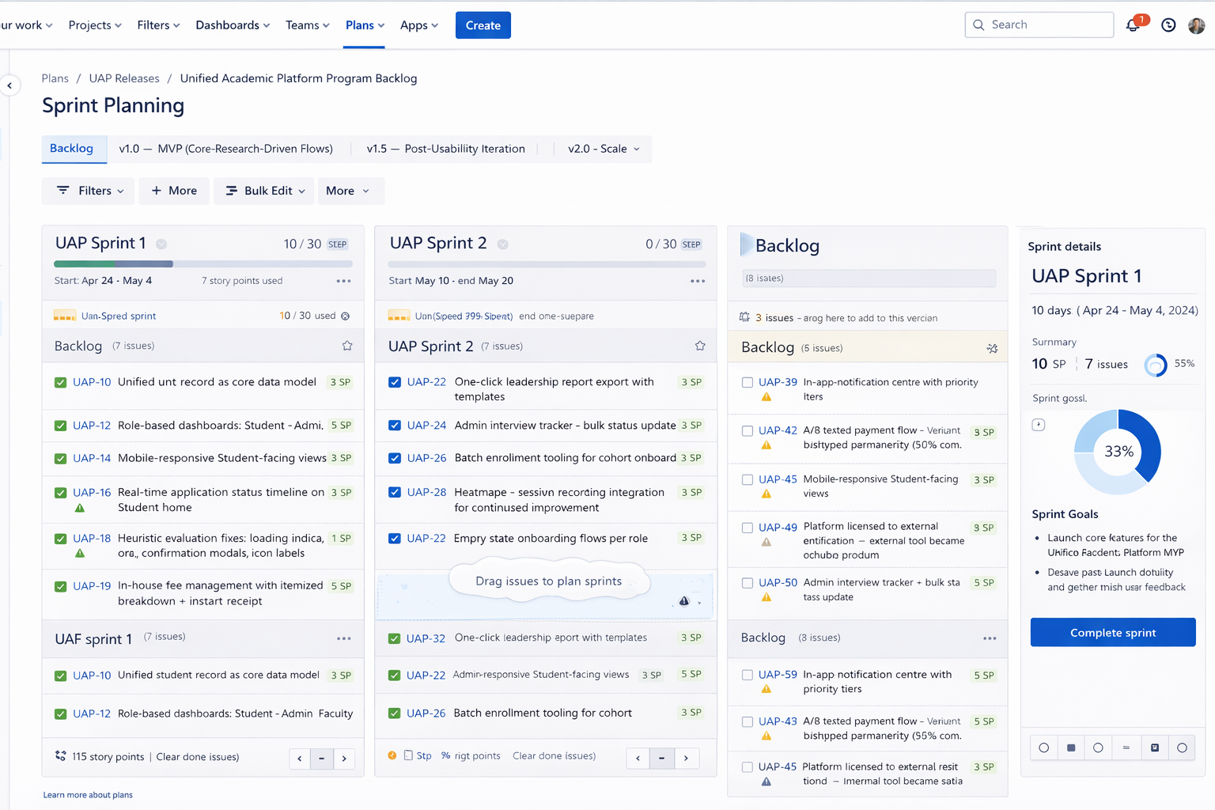
Task: Open the Bulk Edit dropdown
Action: point(264,191)
